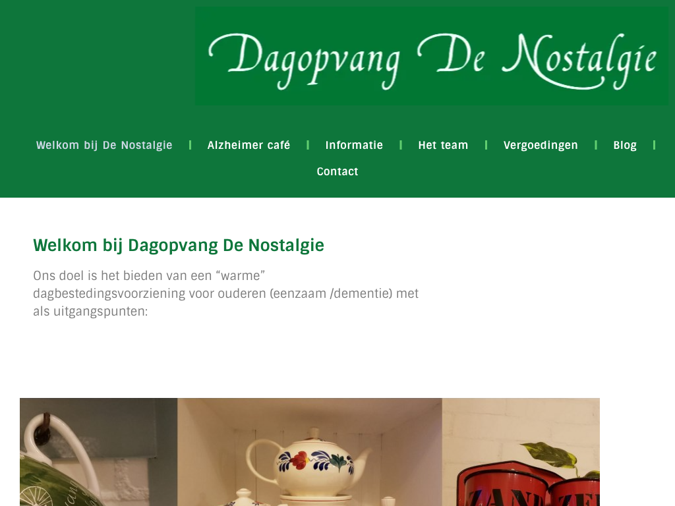This screenshot has width=675, height=506.
Task: Click the separator bar after Blog
Action: pos(655,145)
